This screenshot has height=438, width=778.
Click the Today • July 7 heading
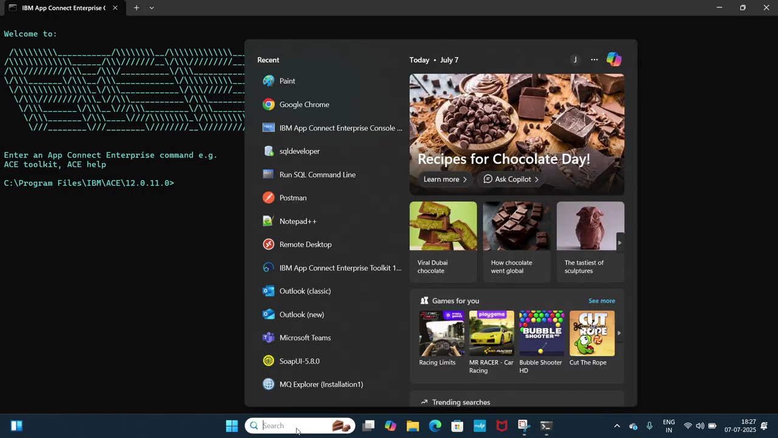pyautogui.click(x=434, y=60)
